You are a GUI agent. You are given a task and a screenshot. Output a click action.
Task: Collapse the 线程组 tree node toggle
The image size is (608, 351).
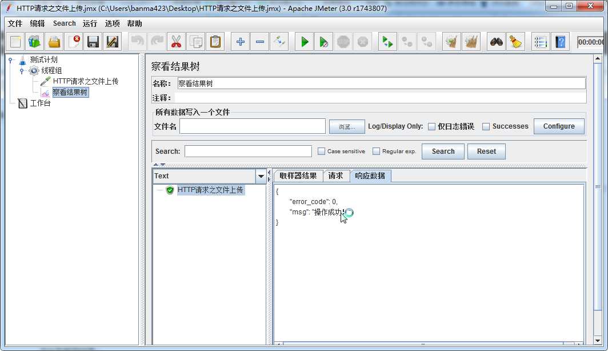tap(22, 70)
